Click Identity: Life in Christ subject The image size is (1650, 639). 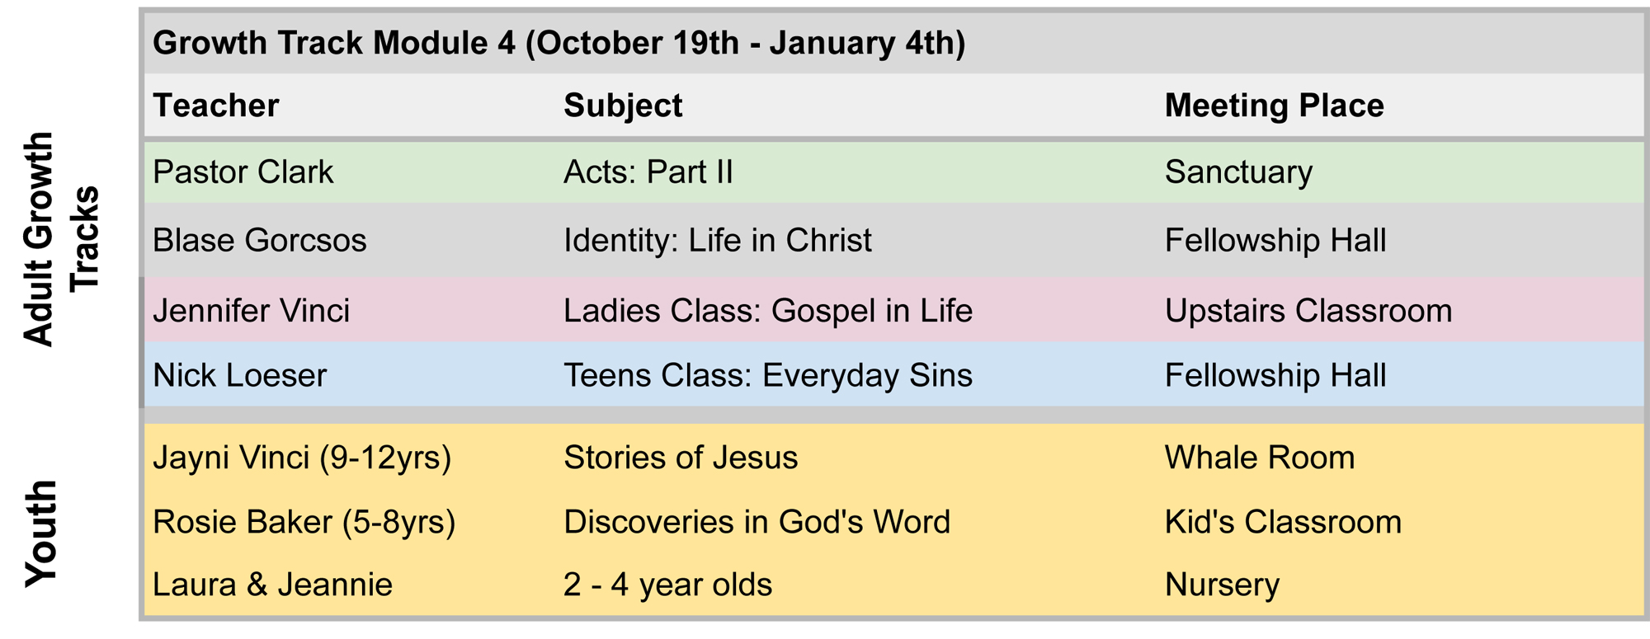tap(717, 241)
